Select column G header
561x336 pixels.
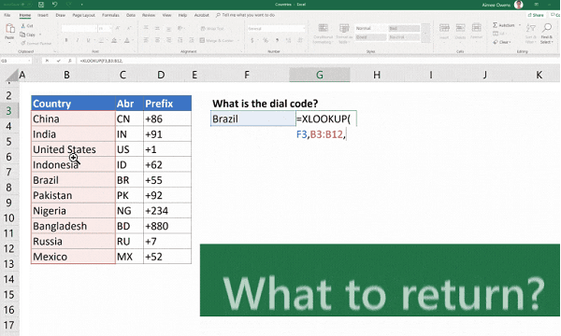pyautogui.click(x=320, y=75)
